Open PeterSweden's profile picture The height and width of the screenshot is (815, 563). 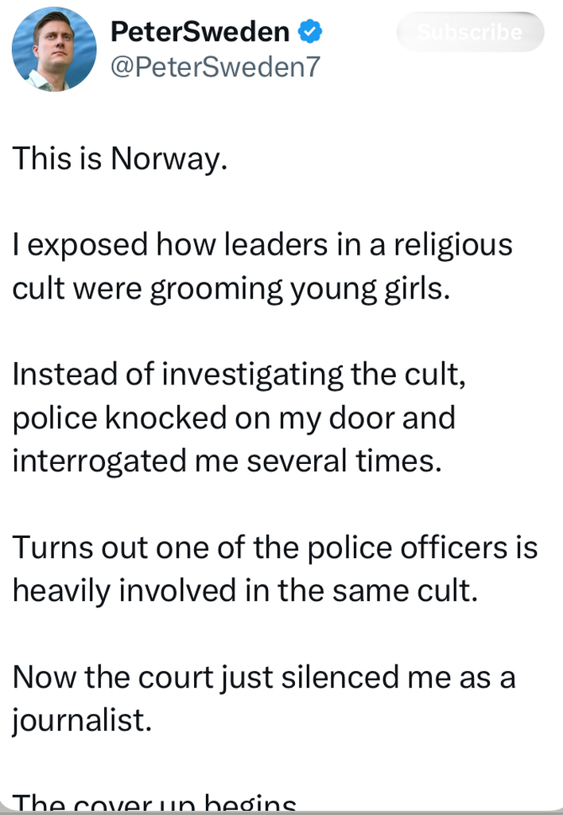pyautogui.click(x=54, y=49)
